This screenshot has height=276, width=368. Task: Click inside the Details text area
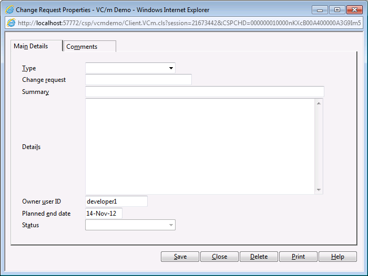(x=200, y=146)
